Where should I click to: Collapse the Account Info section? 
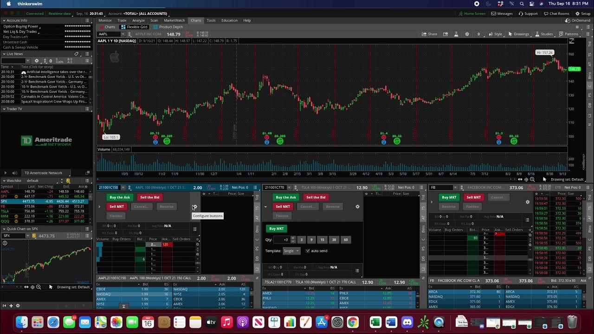4,20
